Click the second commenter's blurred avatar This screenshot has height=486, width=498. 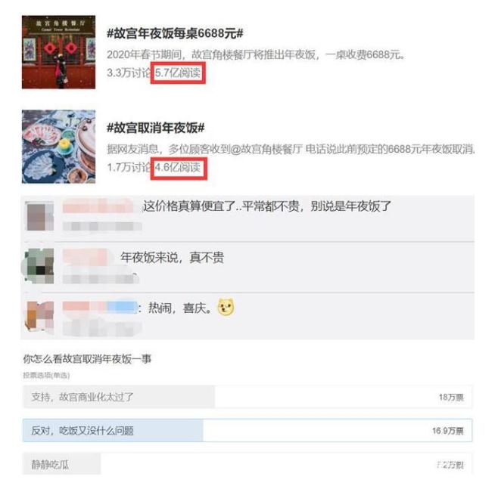click(39, 266)
